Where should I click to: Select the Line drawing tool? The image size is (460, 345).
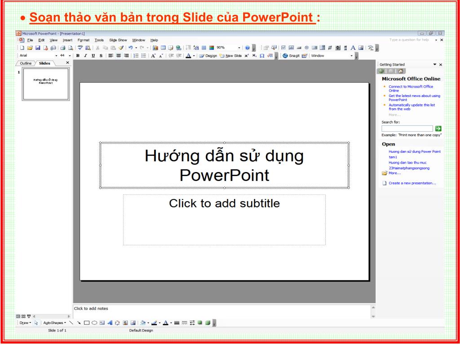click(71, 323)
